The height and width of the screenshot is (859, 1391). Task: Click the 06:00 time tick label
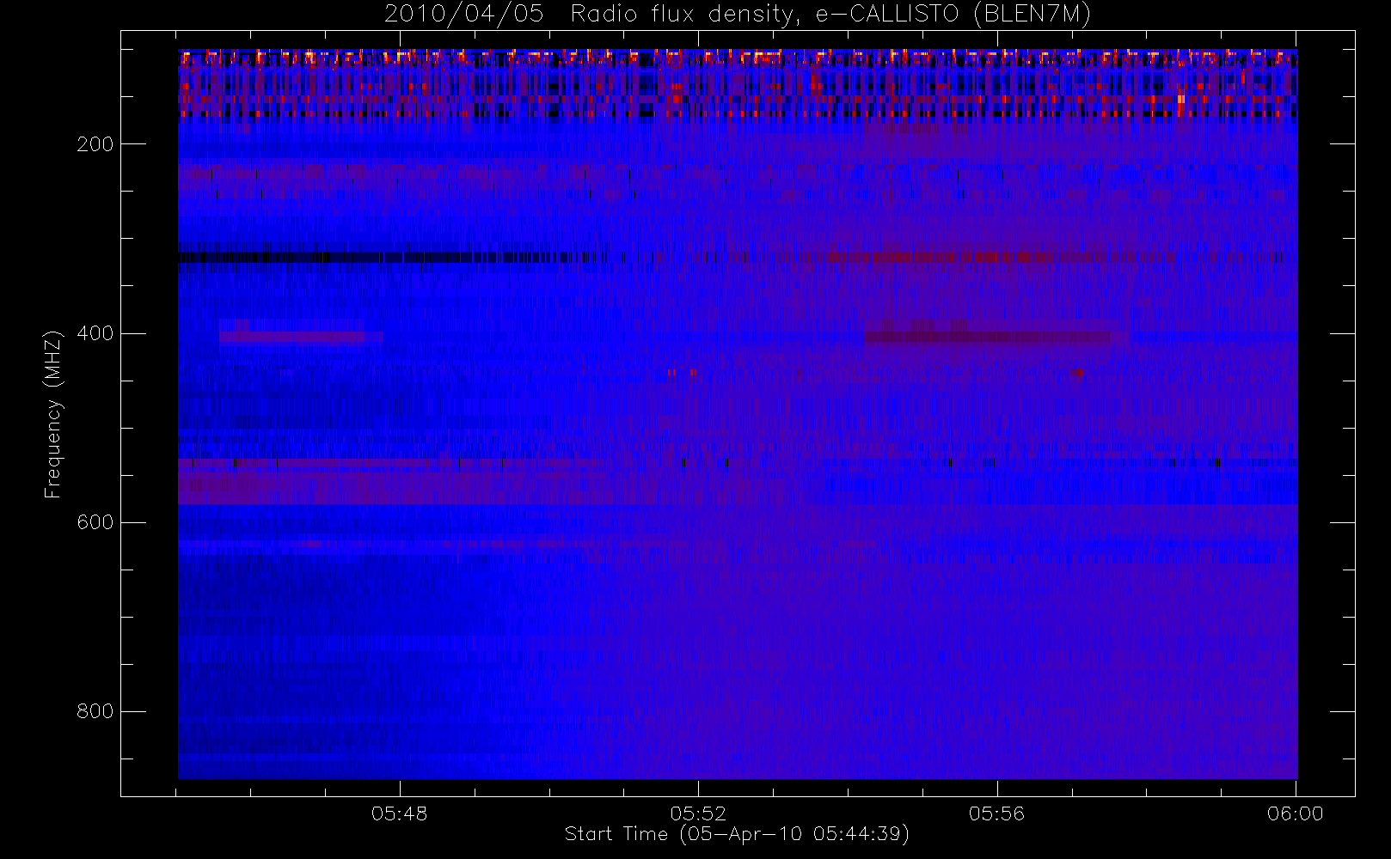click(1296, 813)
